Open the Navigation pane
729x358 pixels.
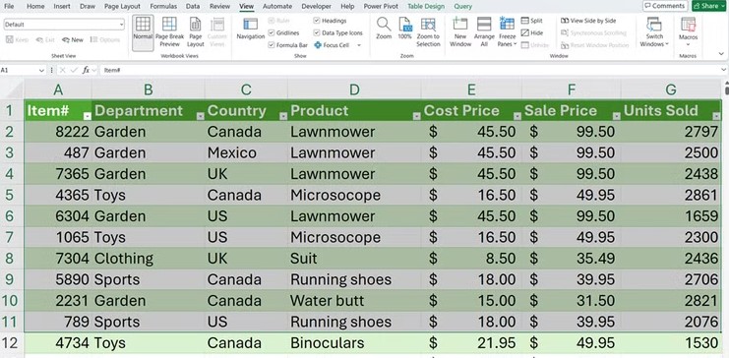coord(250,29)
